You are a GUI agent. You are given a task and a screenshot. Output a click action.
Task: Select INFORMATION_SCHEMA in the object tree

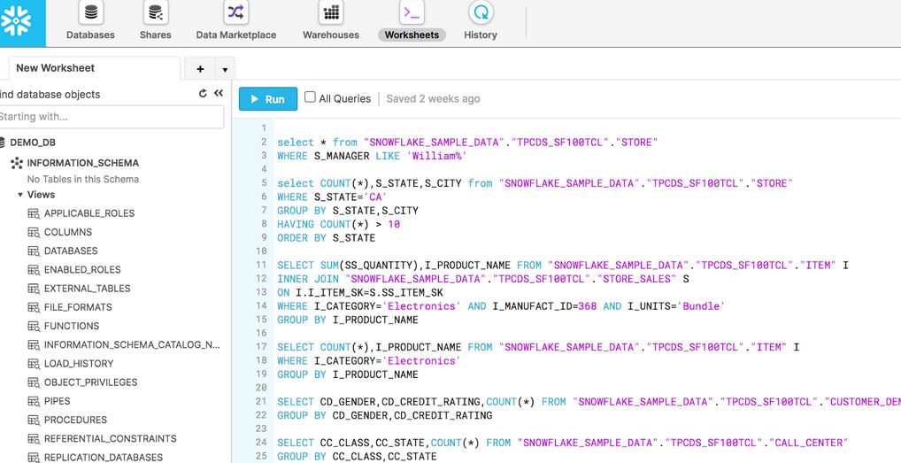[x=82, y=163]
